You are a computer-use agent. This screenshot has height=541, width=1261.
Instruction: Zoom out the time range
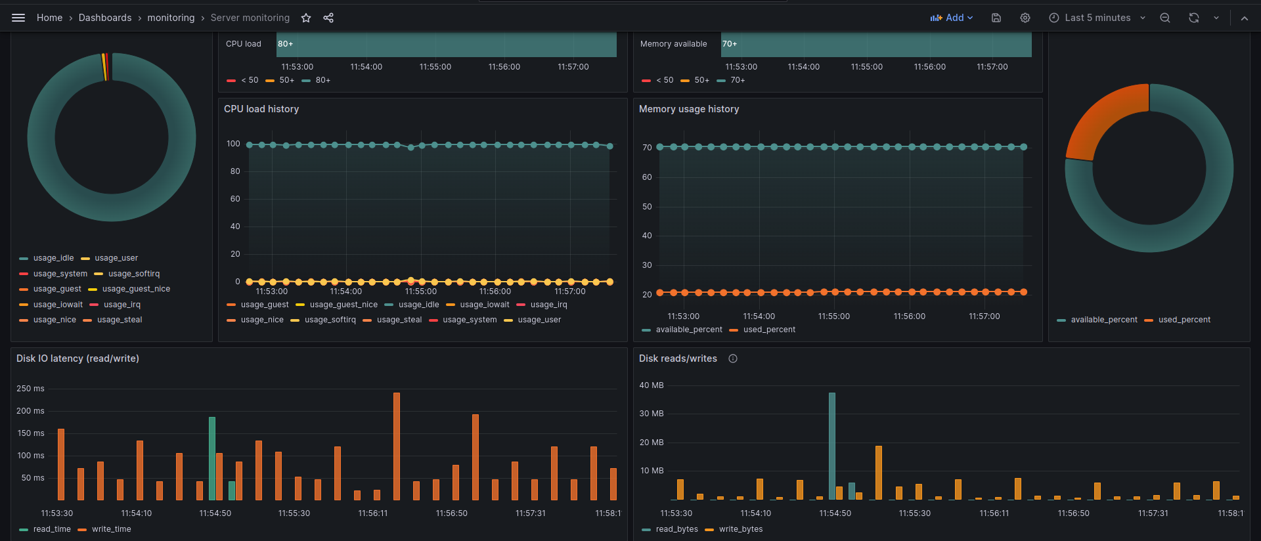click(1165, 18)
